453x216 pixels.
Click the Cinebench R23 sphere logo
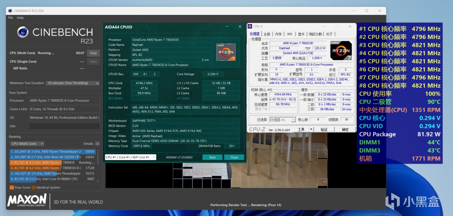[x=23, y=33]
